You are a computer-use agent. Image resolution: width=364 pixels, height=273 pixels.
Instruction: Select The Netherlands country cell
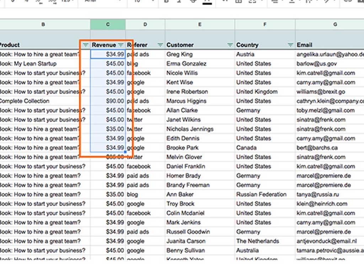click(x=258, y=241)
